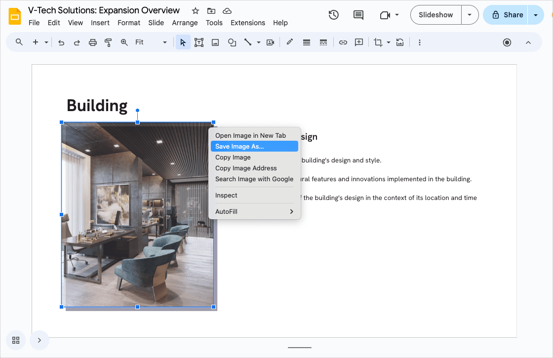
Task: Choose the Shape tool
Action: point(232,42)
